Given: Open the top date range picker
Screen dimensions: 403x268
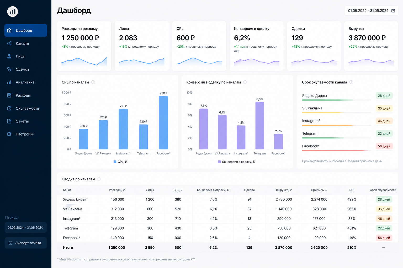Looking at the screenshot, I should [371, 11].
